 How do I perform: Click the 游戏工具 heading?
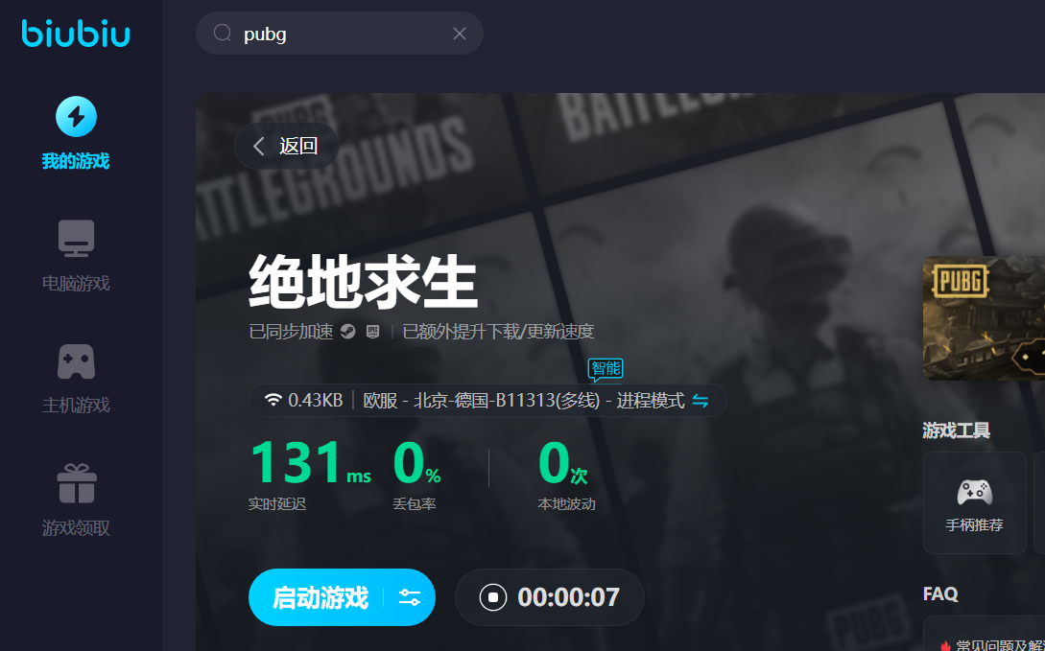click(956, 430)
